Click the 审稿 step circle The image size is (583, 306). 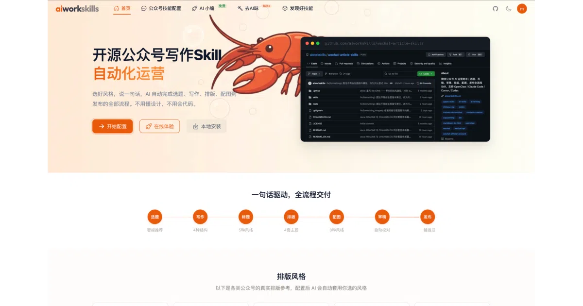pos(382,217)
